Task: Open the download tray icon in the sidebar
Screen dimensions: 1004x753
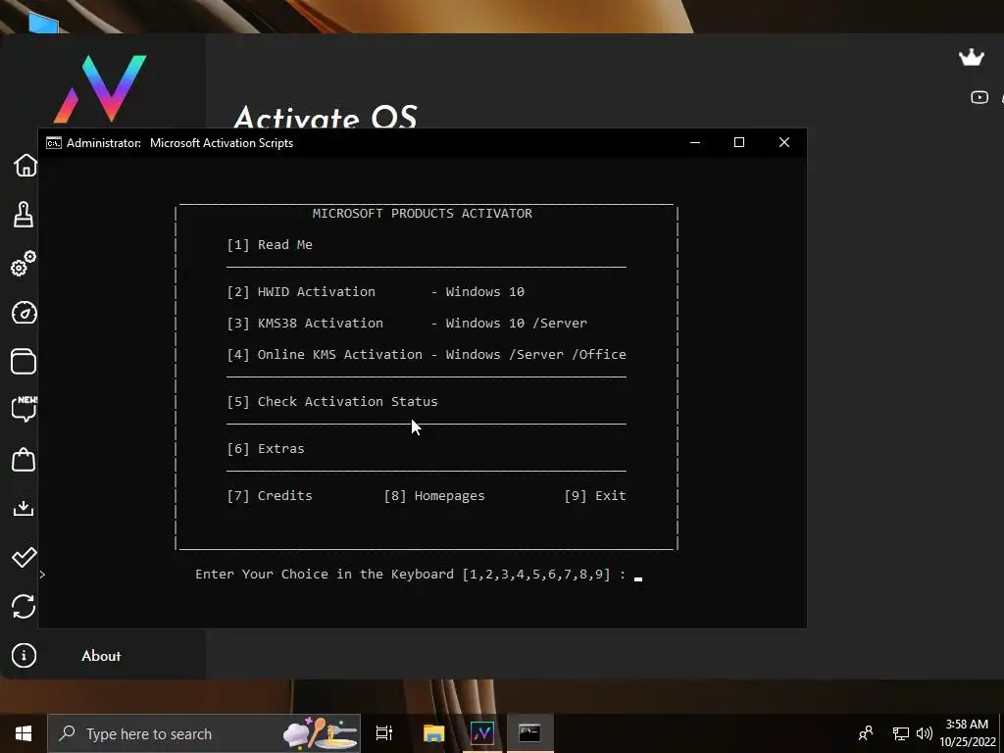Action: (24, 509)
